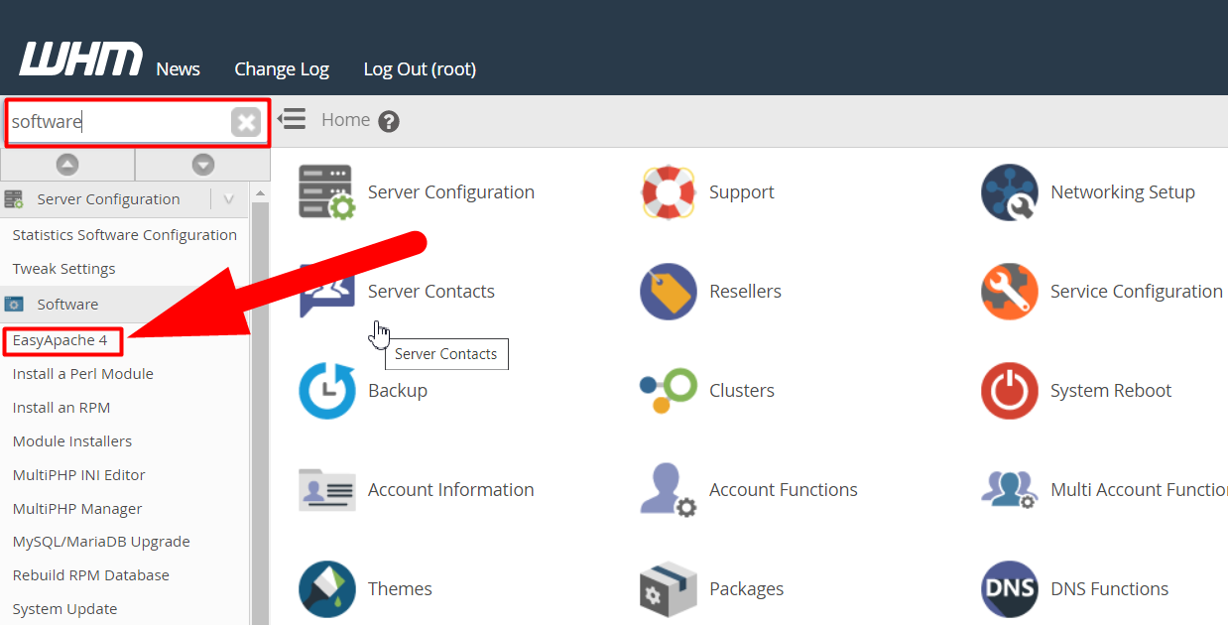This screenshot has width=1228, height=625.
Task: Click the Server Contacts icon
Action: (327, 292)
